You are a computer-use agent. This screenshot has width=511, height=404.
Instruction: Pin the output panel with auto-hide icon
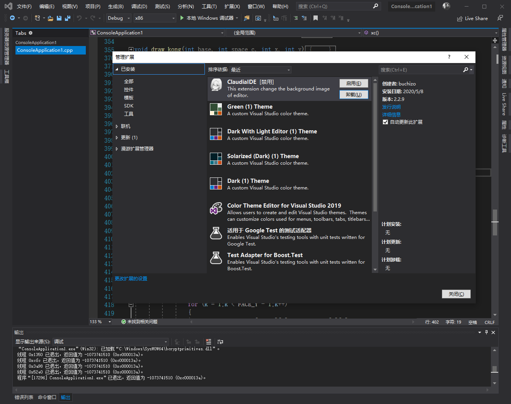coord(486,332)
